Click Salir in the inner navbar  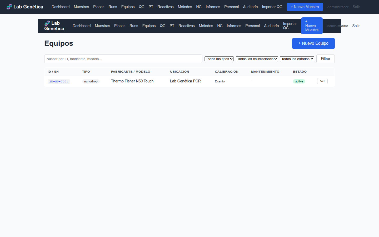356,26
